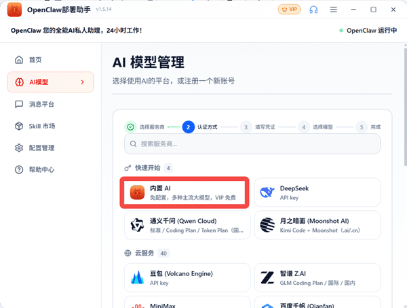The height and width of the screenshot is (308, 407).
Task: Click the OpenClaw app logo icon
Action: 14,10
